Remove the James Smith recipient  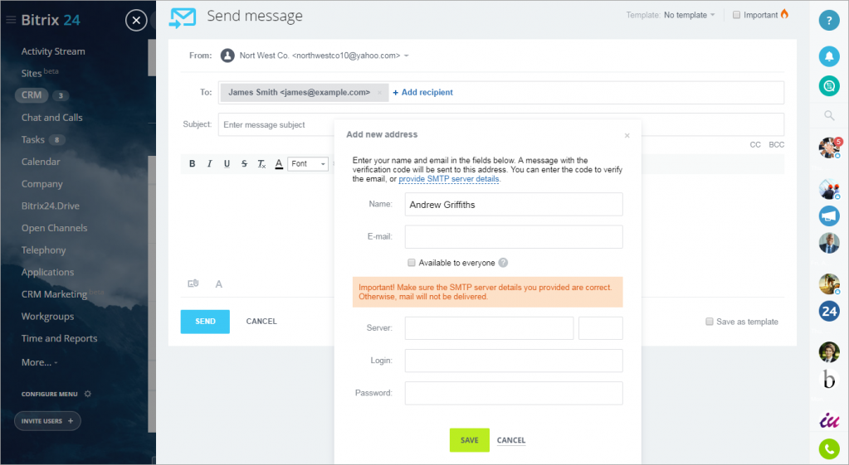click(379, 93)
